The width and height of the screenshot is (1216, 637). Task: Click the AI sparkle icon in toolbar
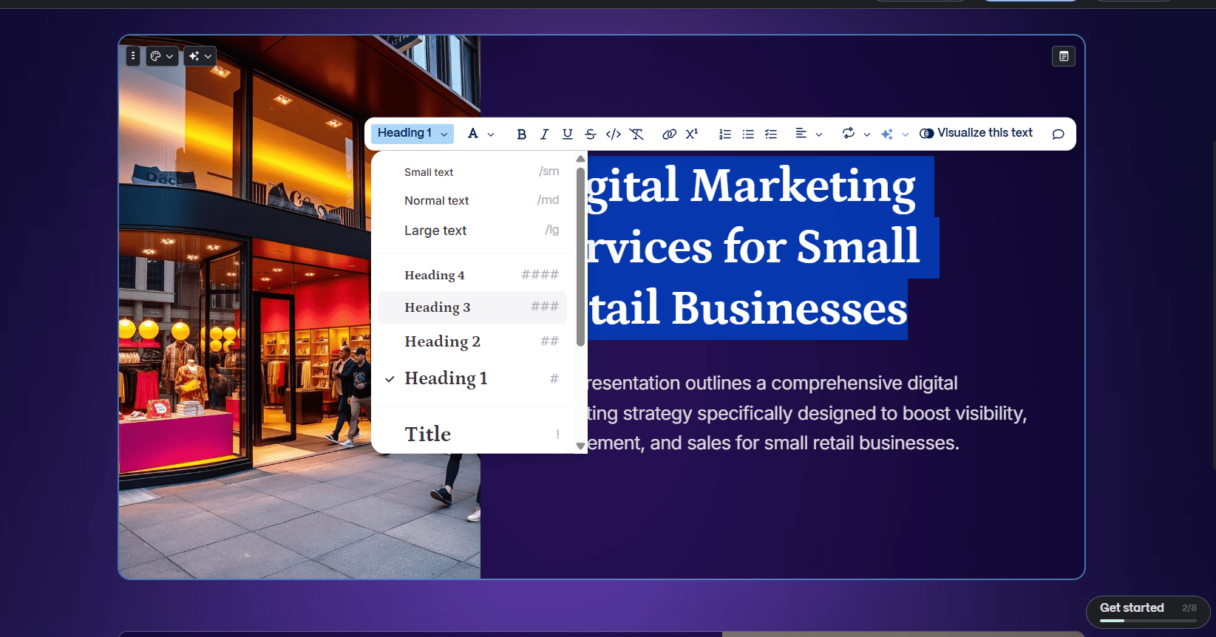pos(887,134)
